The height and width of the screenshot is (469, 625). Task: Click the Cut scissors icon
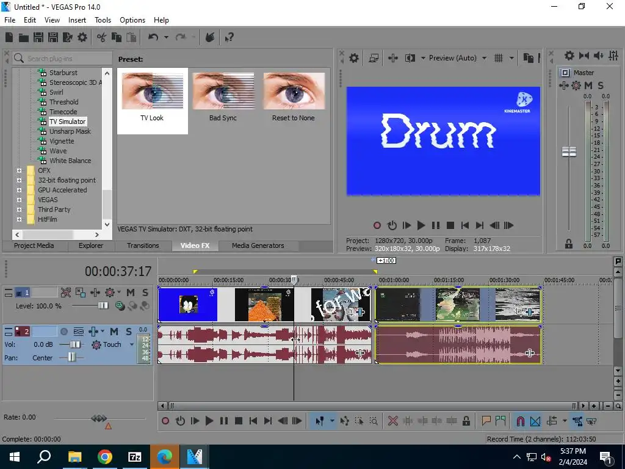click(102, 37)
